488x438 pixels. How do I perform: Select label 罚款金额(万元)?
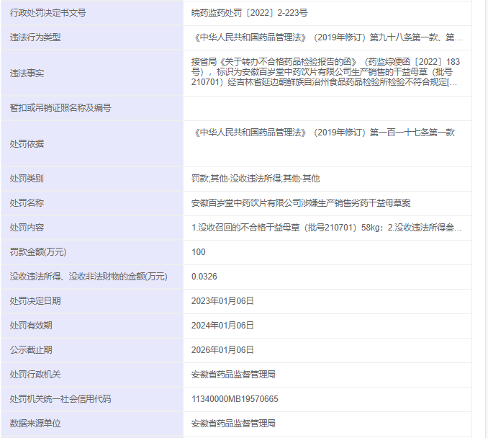(x=38, y=252)
